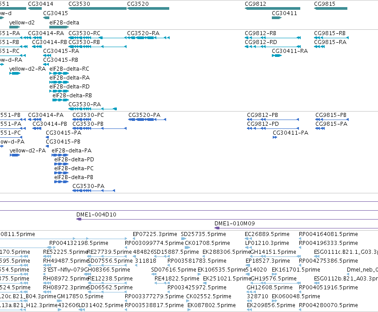Click BAC clone label DME1-004D10

pyautogui.click(x=96, y=215)
